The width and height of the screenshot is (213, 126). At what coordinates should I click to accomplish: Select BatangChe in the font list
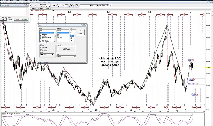click(x=45, y=40)
